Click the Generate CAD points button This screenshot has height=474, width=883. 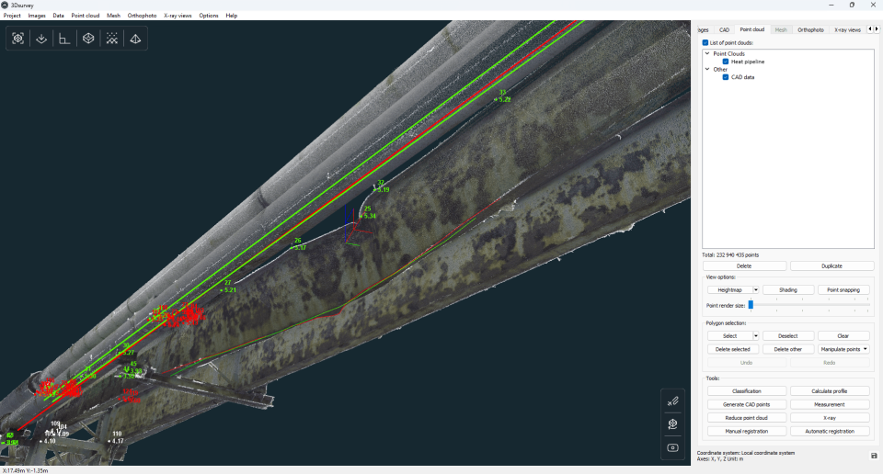(x=747, y=404)
